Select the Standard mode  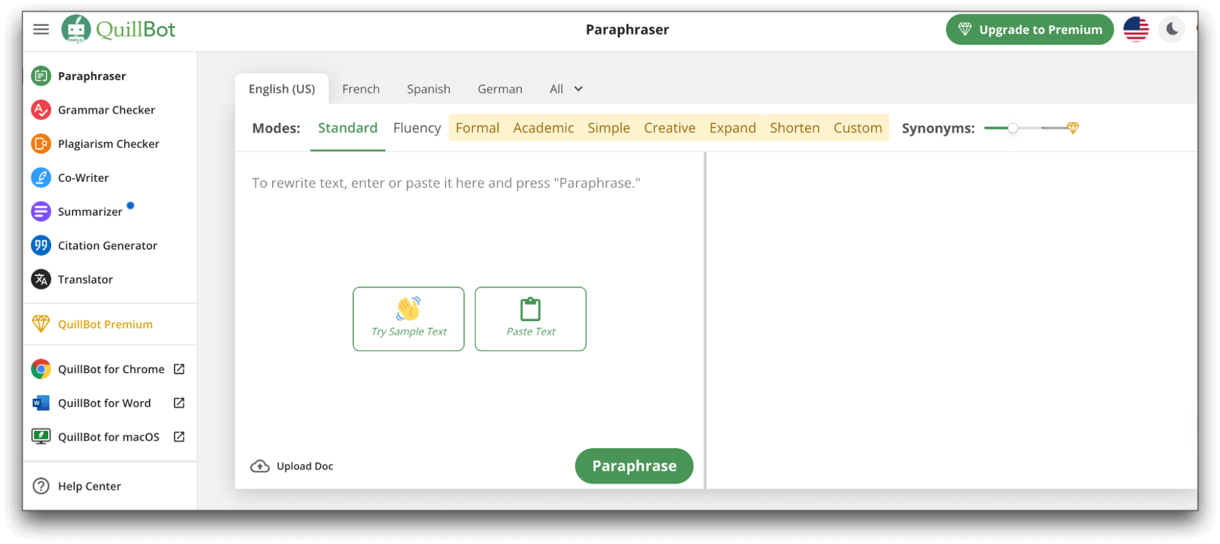(x=348, y=128)
